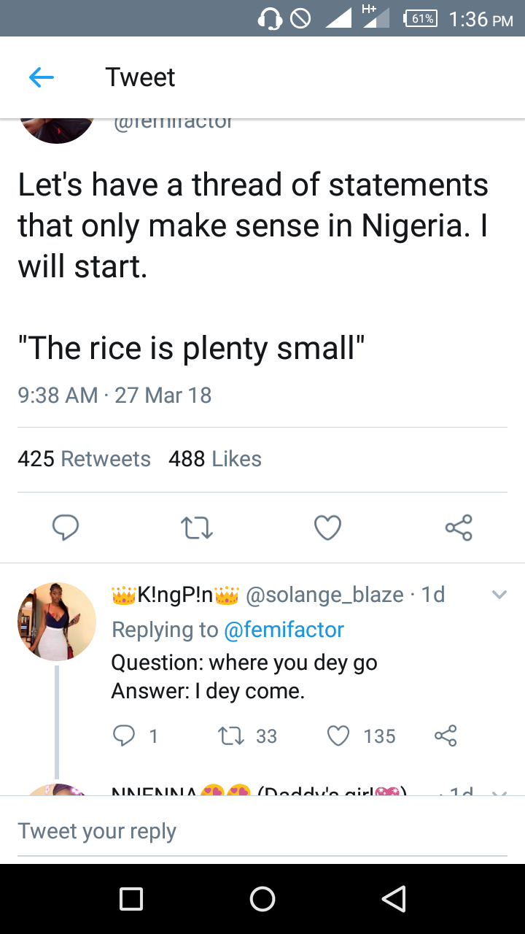Open K!ngP!n's profile picture
This screenshot has width=525, height=934.
[x=57, y=621]
